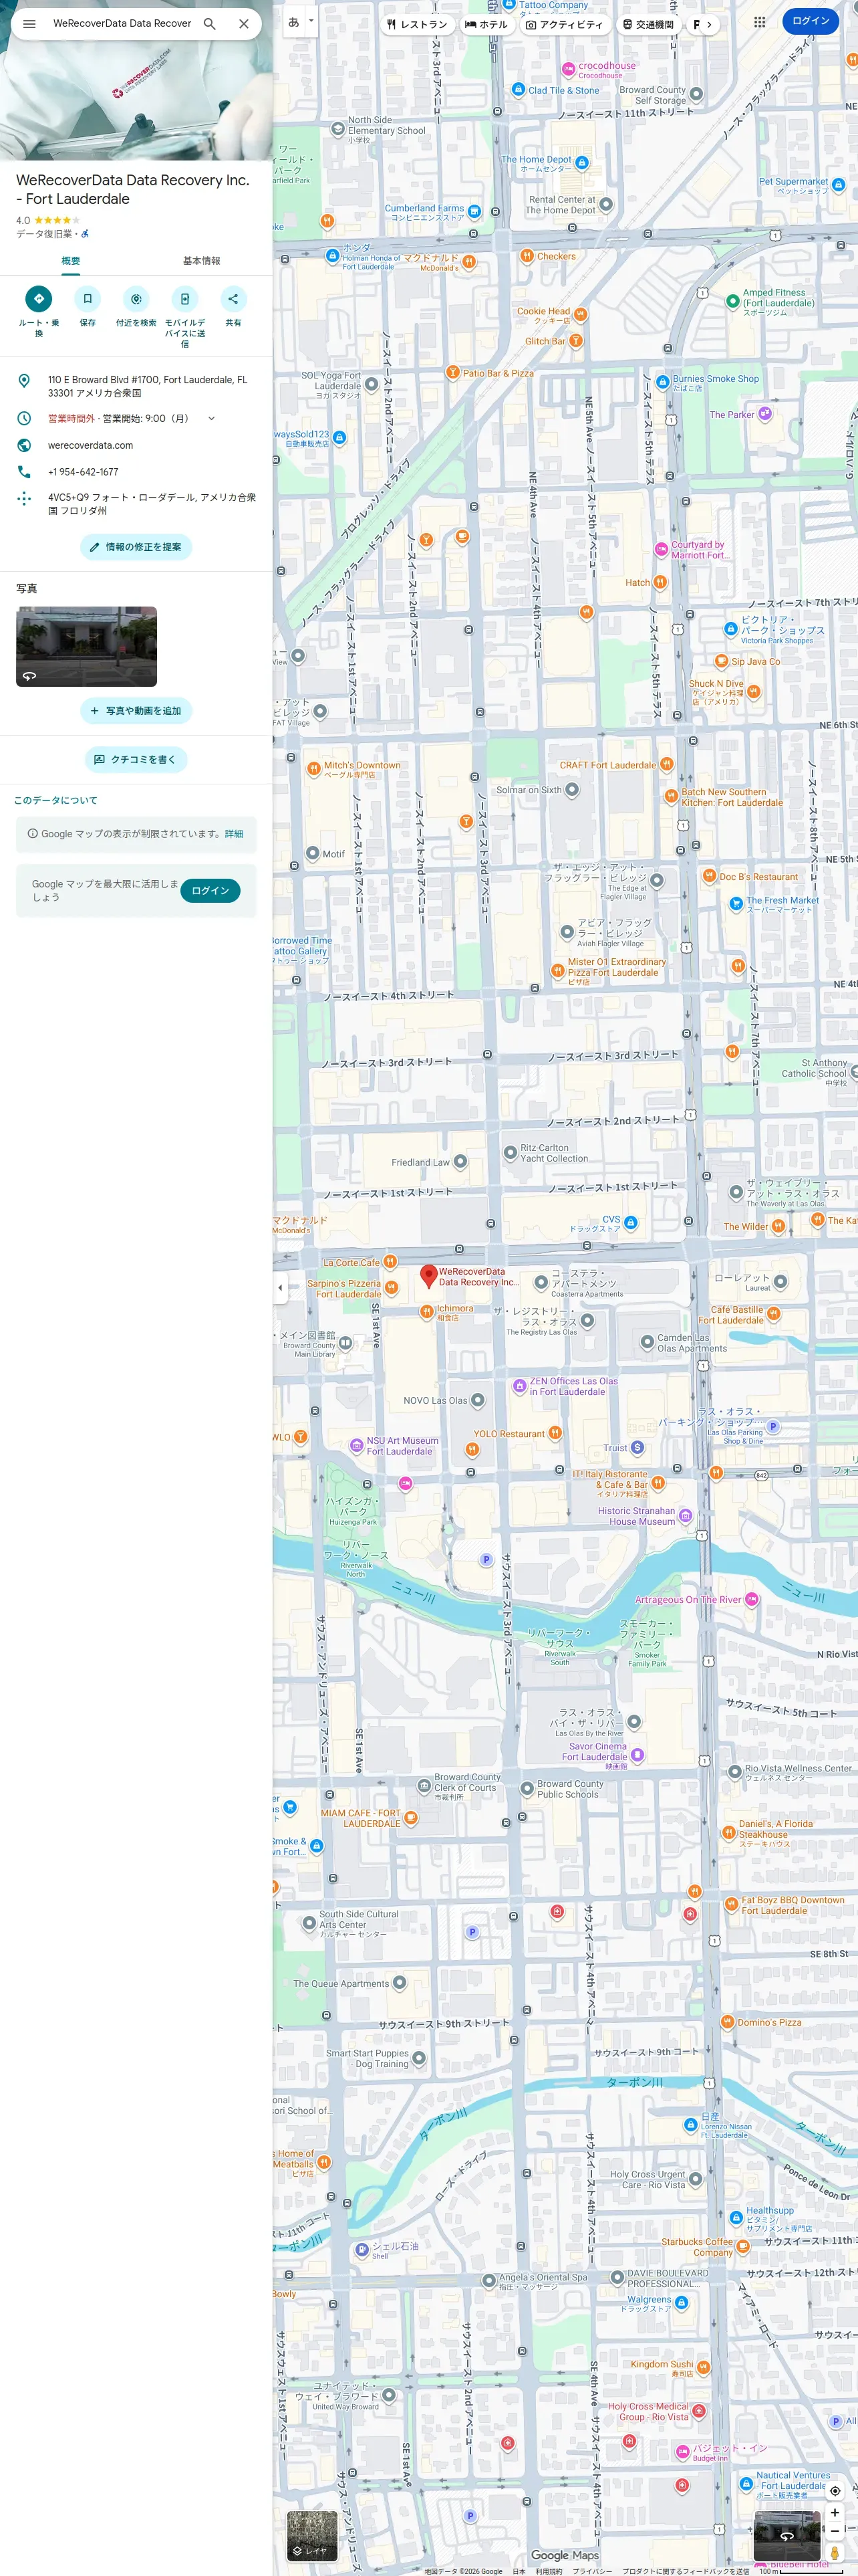This screenshot has width=858, height=2576.
Task: Select Broward County Clerk of Courts marker
Action: tap(424, 1785)
